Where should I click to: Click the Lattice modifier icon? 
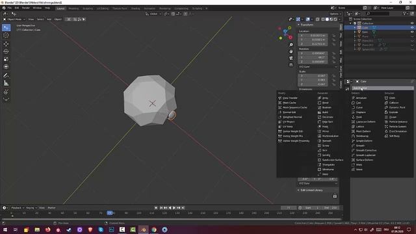[x=353, y=127]
